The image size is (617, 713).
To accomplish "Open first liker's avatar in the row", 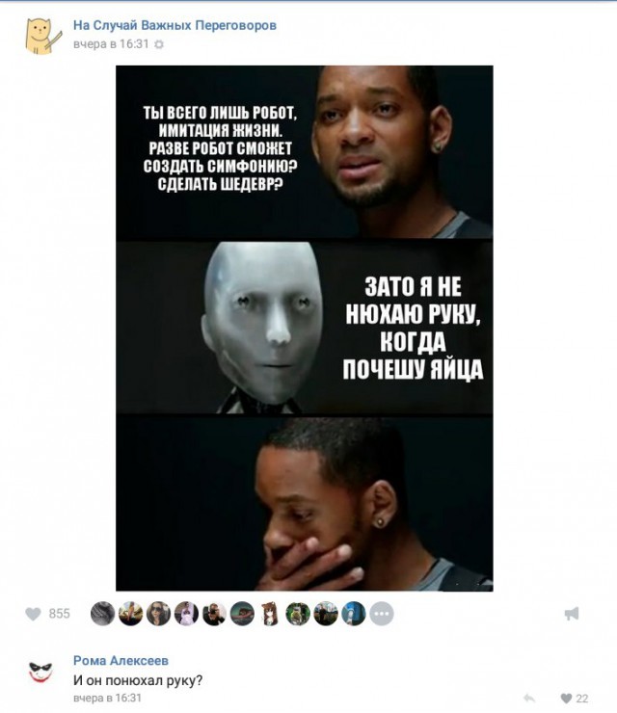I will (x=102, y=614).
